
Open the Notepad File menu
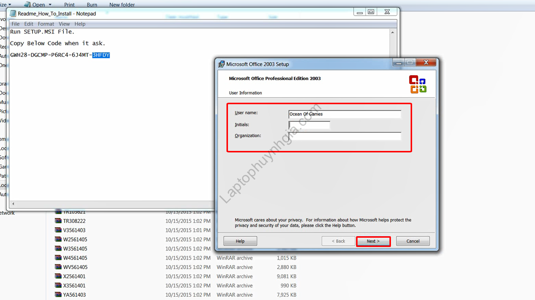[16, 24]
